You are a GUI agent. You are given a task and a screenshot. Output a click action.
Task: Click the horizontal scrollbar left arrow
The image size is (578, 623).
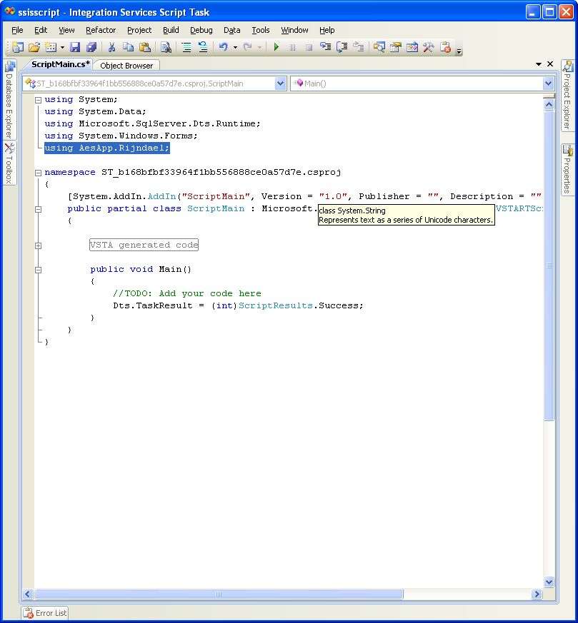[27, 594]
